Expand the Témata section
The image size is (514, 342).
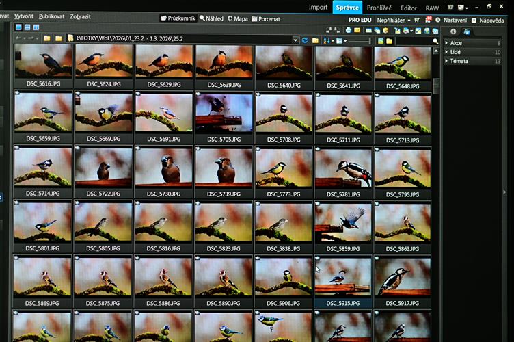click(459, 61)
